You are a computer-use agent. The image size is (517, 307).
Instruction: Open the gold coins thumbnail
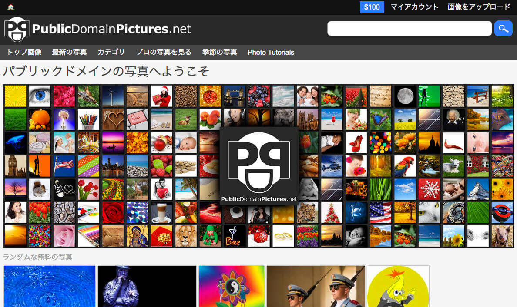186,166
